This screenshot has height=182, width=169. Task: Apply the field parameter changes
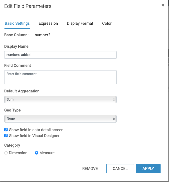[148, 169]
